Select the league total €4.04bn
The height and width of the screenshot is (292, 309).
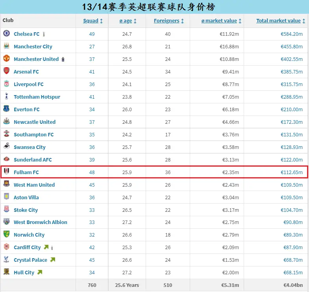pos(293,285)
